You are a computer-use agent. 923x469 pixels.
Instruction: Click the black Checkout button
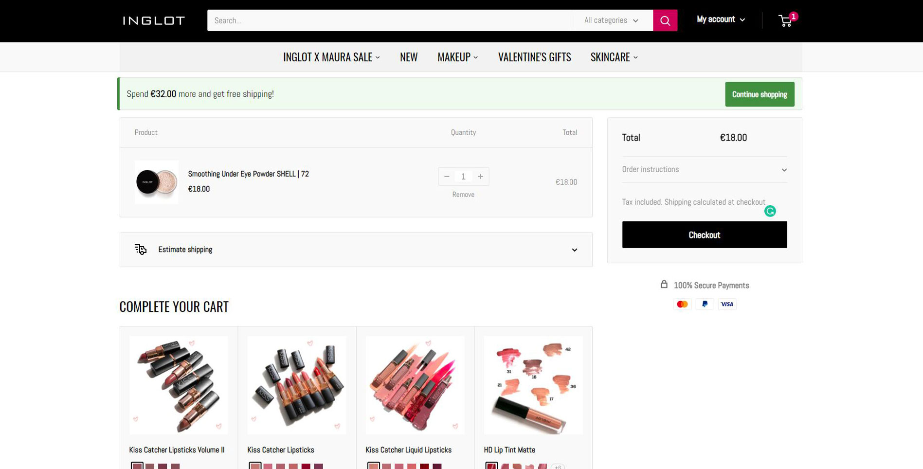pos(705,235)
